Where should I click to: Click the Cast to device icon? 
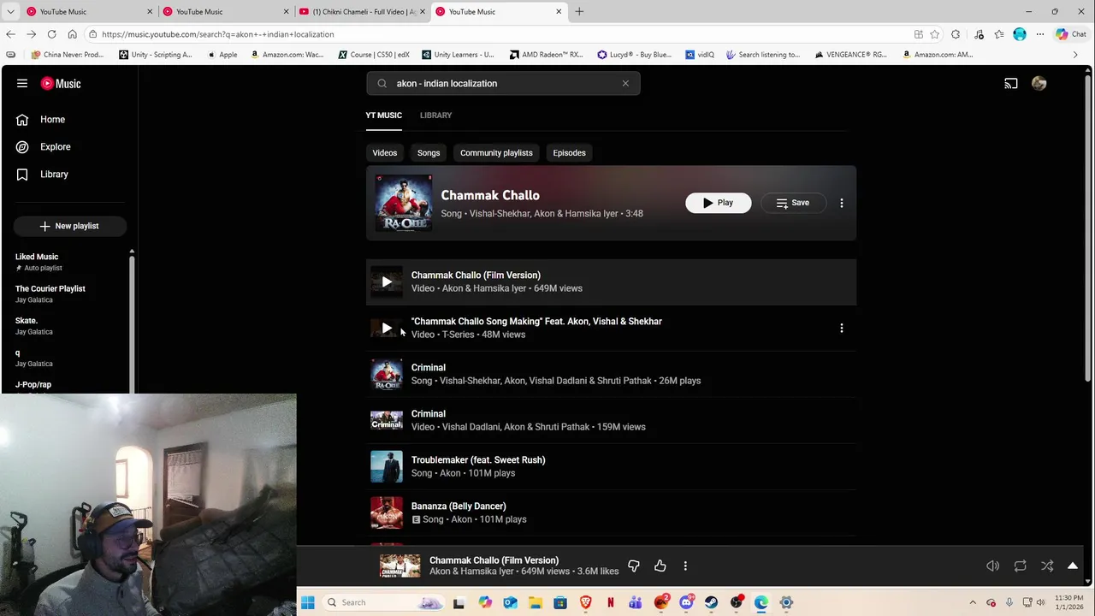coord(1011,83)
